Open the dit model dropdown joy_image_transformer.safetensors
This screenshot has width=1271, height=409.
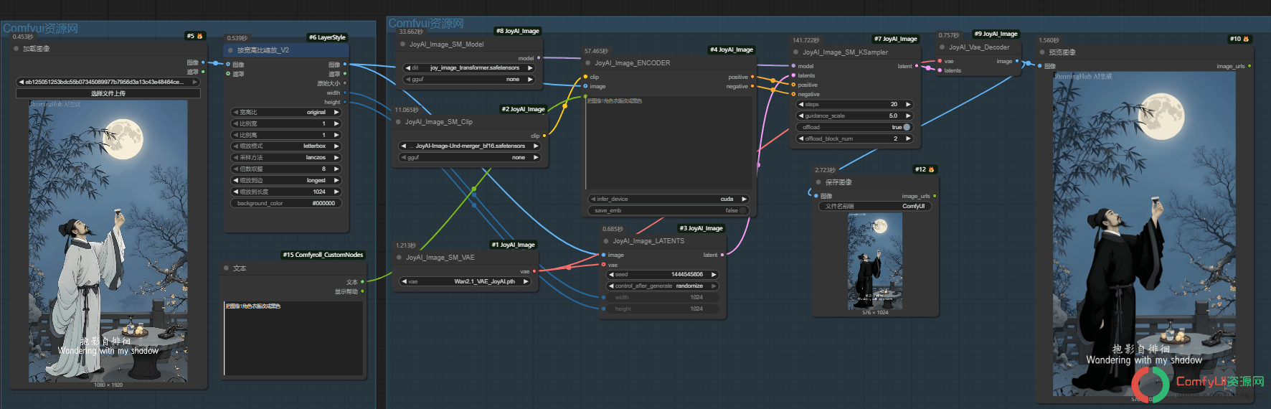[x=469, y=68]
